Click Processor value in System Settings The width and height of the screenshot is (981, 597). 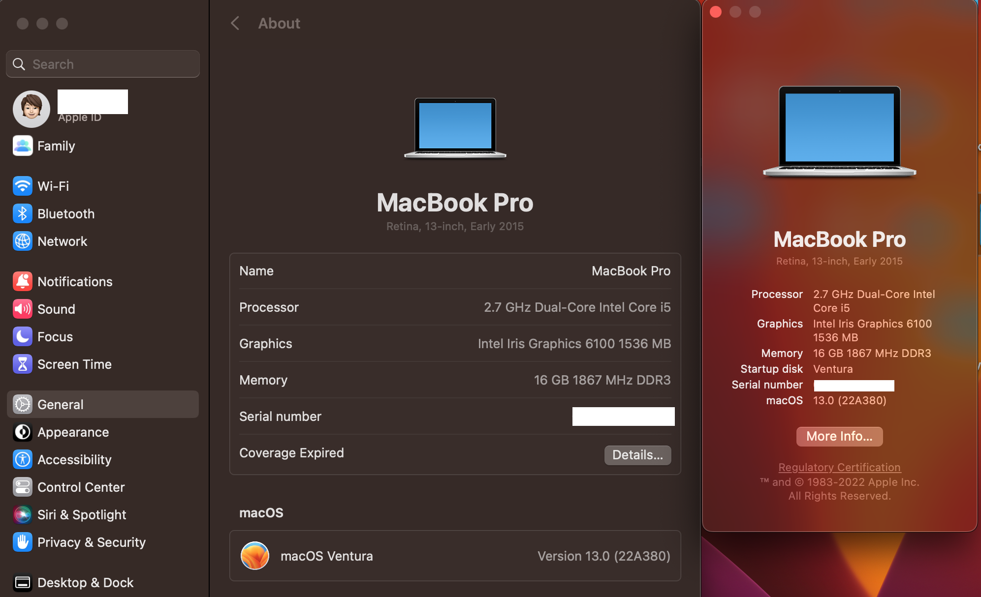[x=577, y=307]
